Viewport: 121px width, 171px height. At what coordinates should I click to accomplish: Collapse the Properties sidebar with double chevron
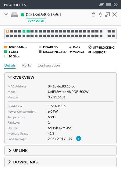(x=116, y=5)
